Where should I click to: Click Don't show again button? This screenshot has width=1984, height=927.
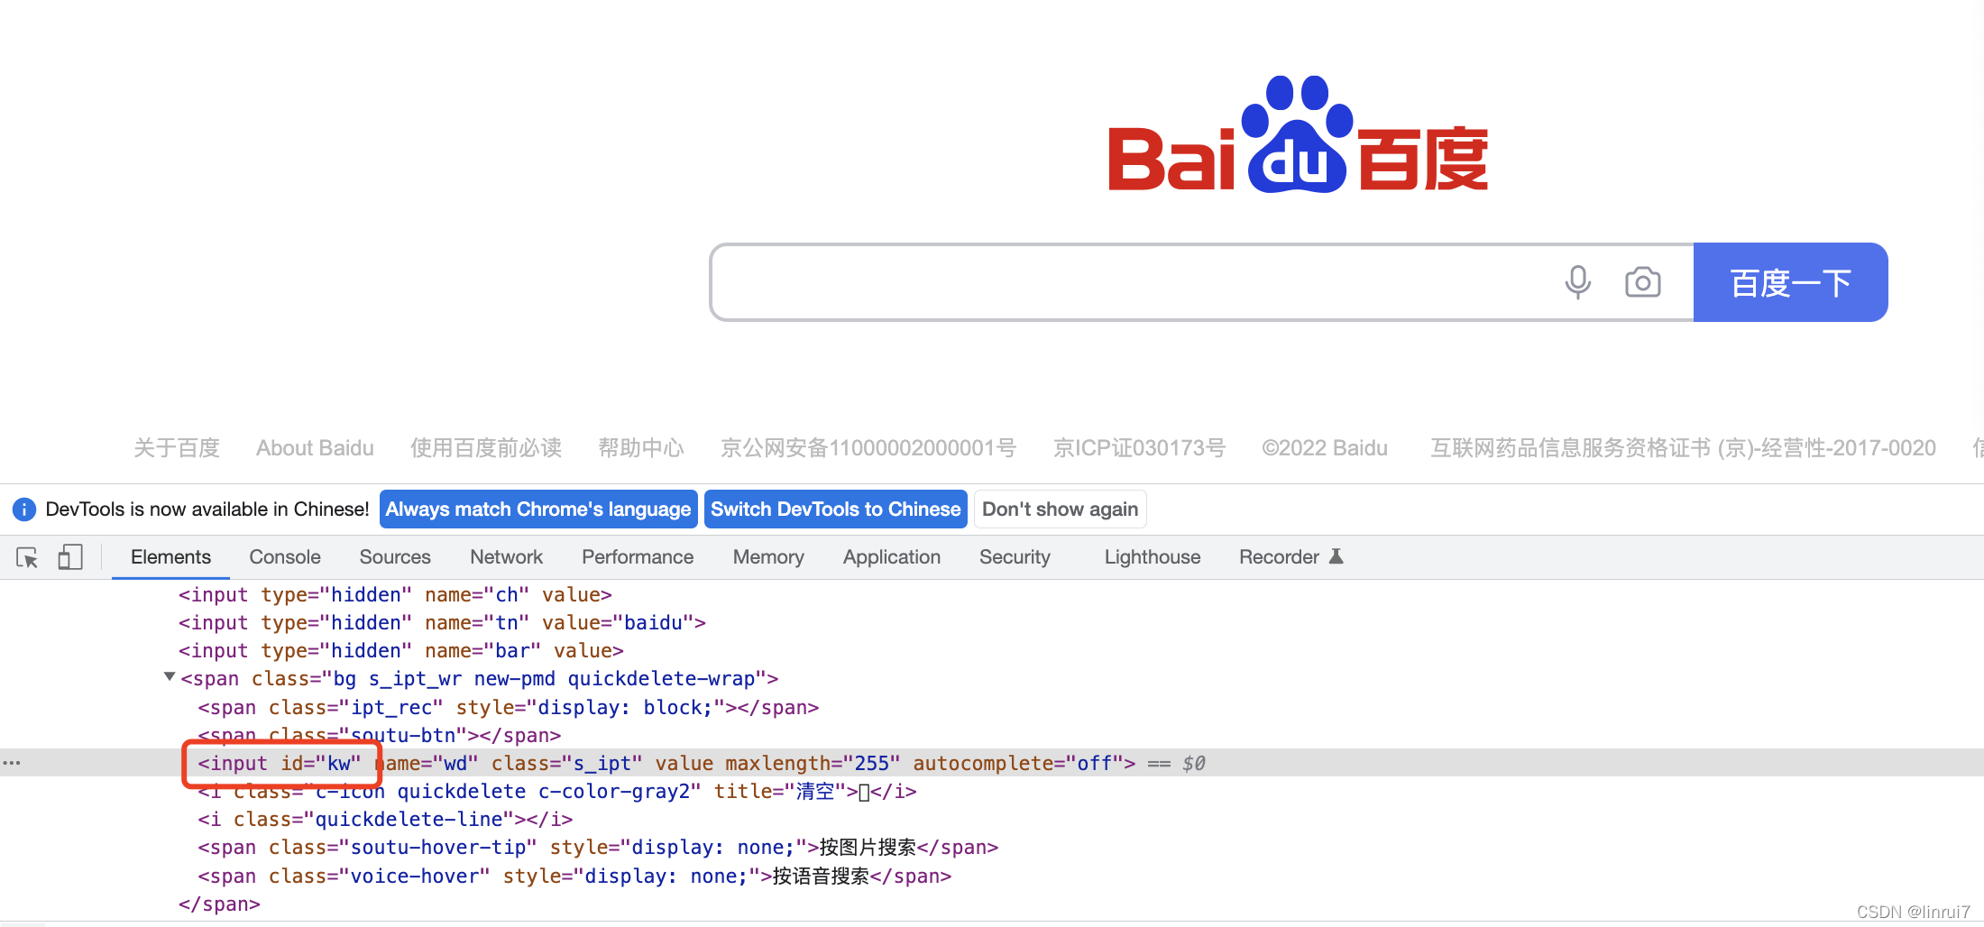(x=1060, y=509)
